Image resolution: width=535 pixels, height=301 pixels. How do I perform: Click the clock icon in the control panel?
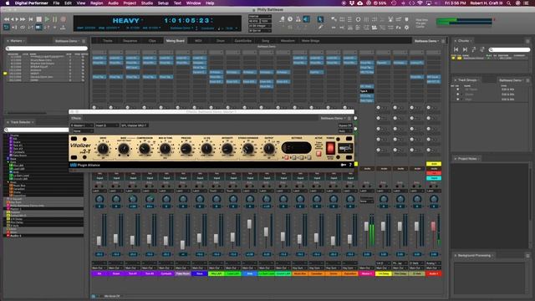[x=290, y=19]
